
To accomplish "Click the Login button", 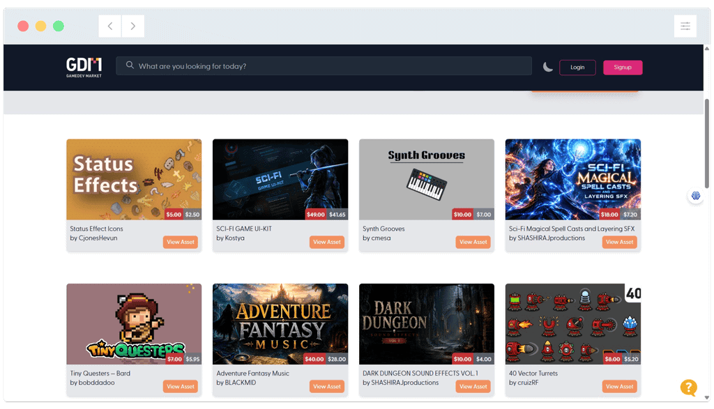I will [x=577, y=68].
